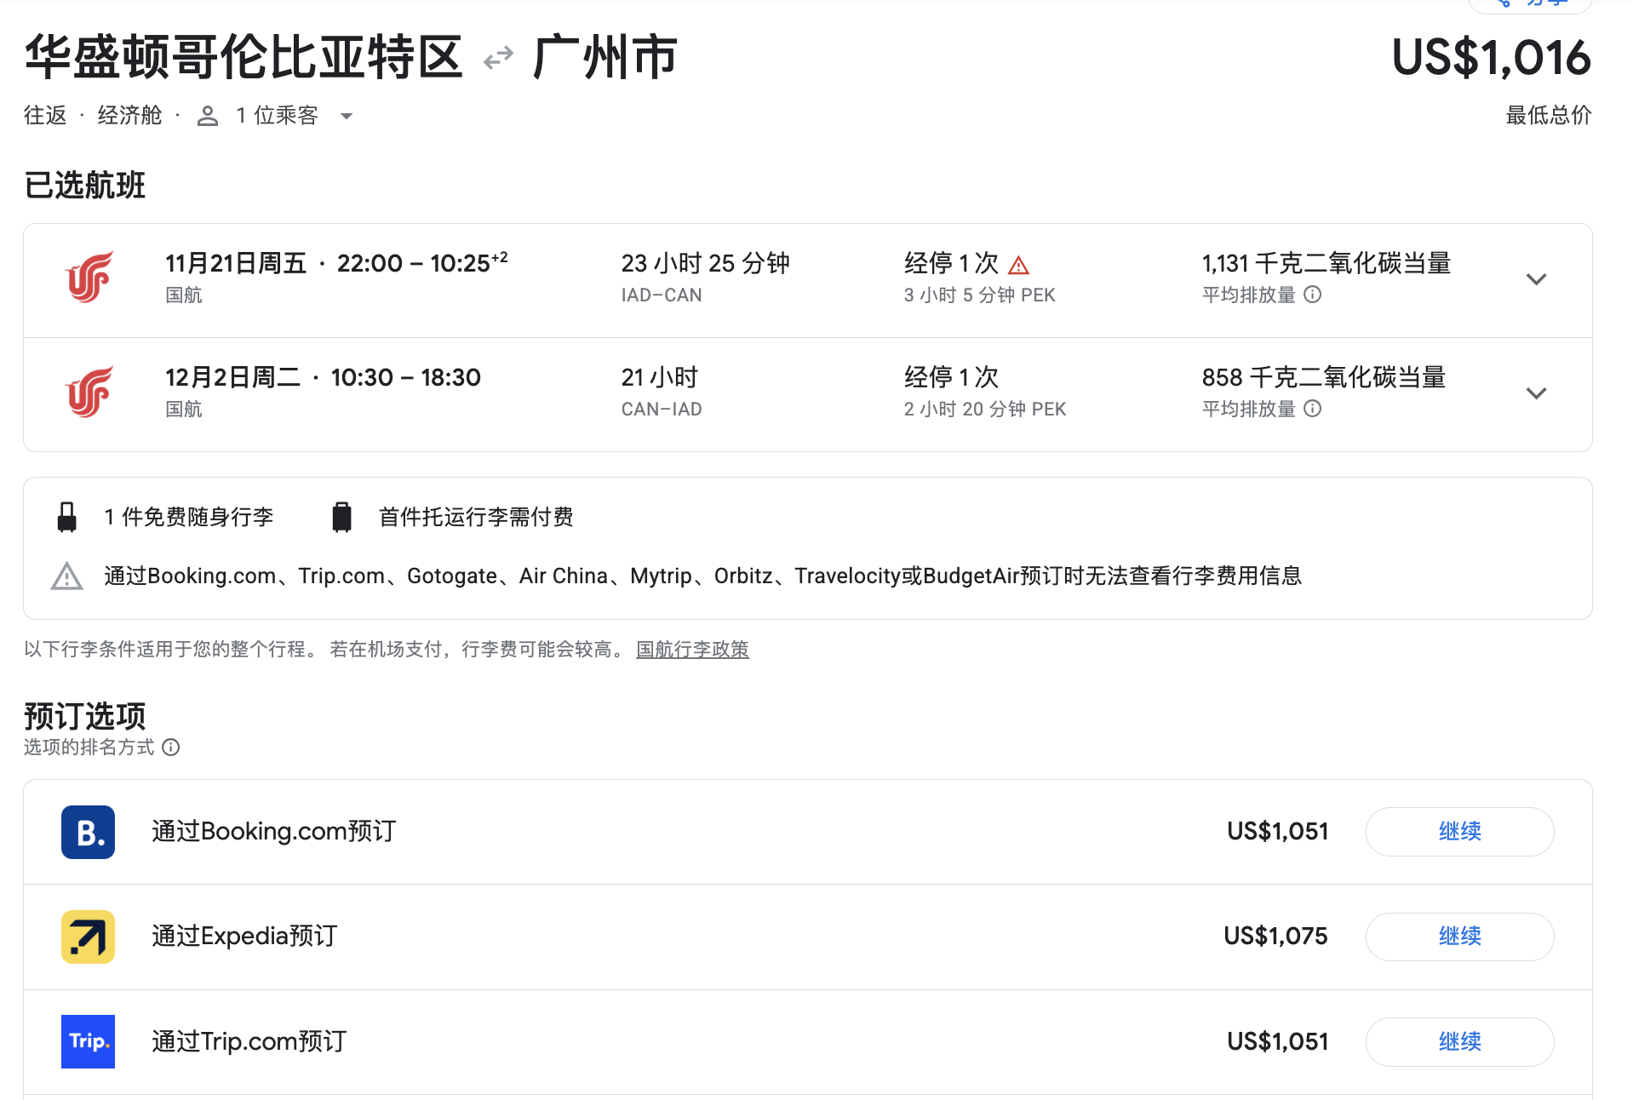
Task: Click the free carry-on bag icon
Action: pyautogui.click(x=66, y=517)
